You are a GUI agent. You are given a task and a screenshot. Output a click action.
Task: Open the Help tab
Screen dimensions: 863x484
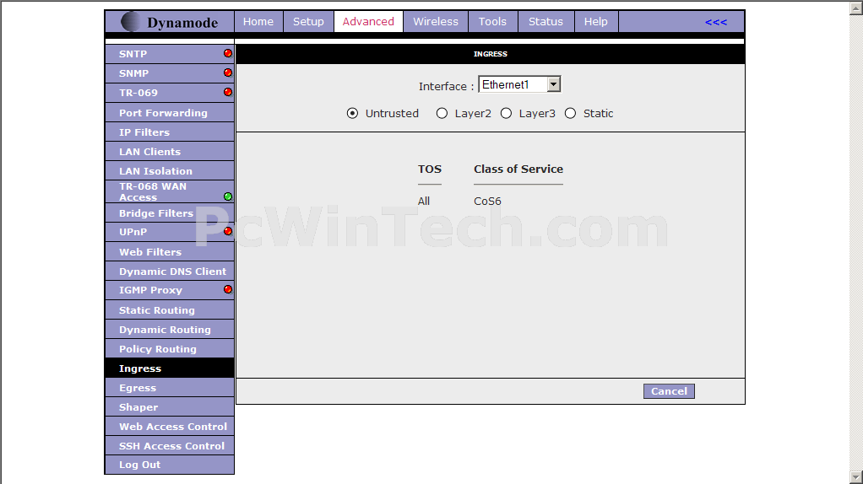(x=595, y=21)
